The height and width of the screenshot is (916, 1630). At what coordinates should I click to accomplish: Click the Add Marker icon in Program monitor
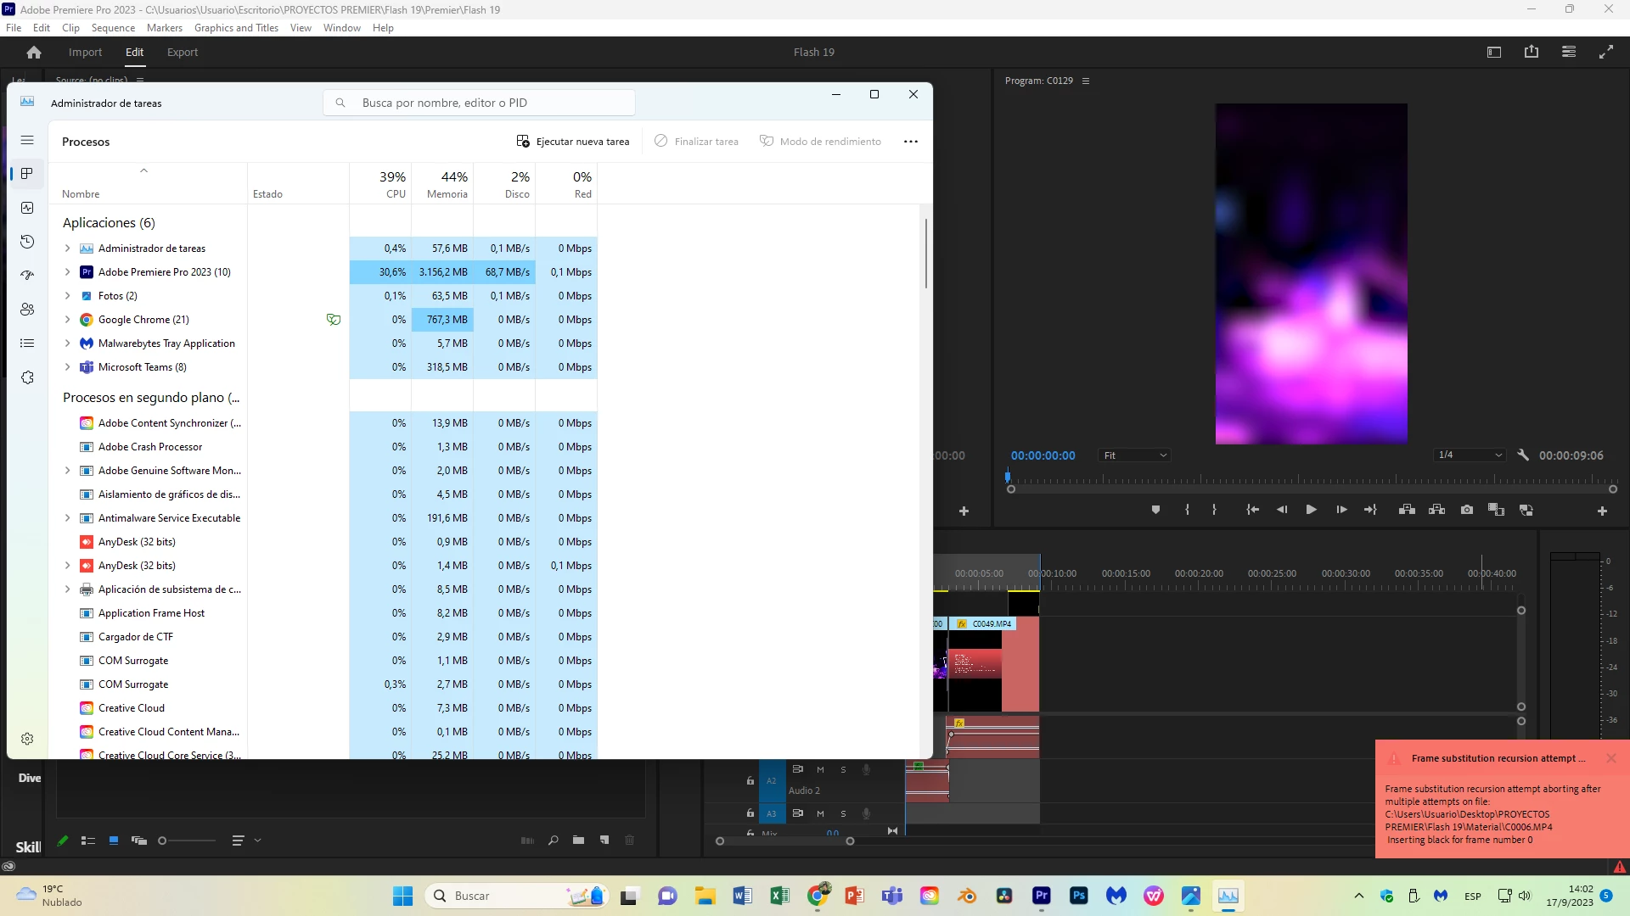point(1155,510)
